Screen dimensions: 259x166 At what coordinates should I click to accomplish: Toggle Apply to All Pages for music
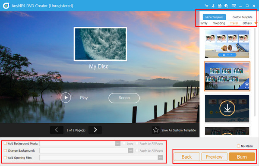pos(137,144)
